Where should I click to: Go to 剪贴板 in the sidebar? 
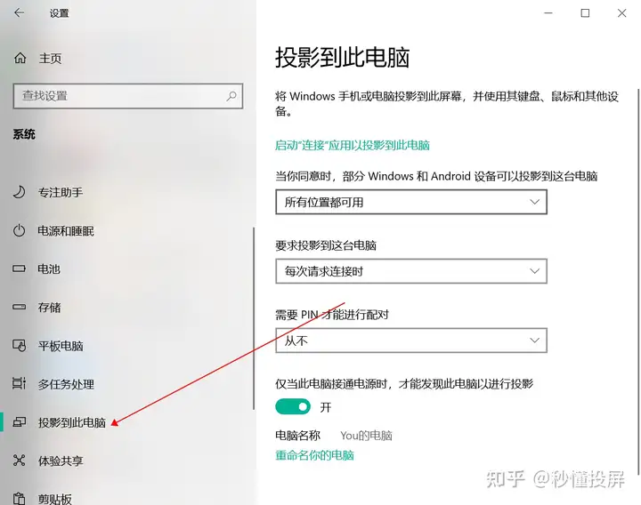coord(55,499)
